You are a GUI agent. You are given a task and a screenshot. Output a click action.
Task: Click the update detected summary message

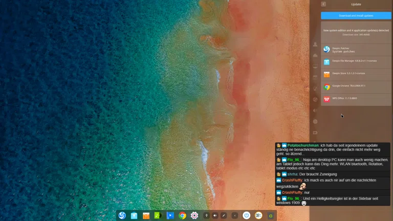click(x=356, y=30)
